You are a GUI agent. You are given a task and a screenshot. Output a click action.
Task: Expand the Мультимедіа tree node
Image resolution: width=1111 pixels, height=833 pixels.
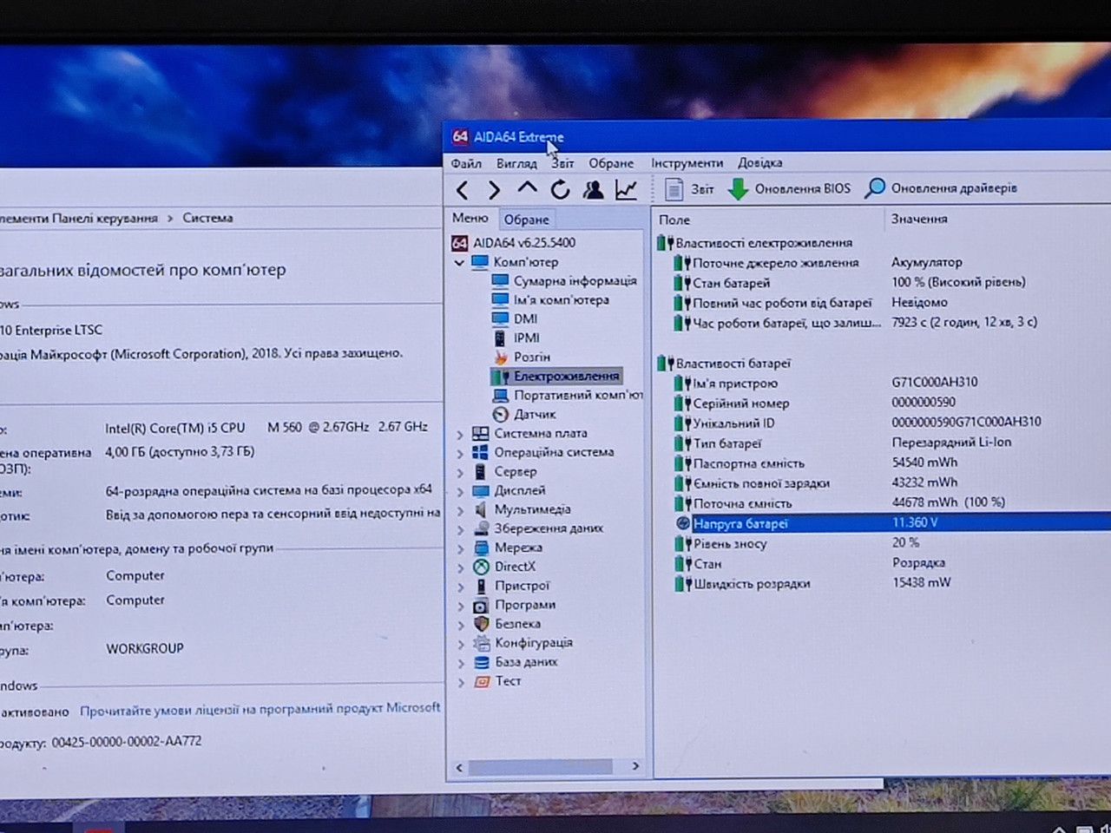coord(460,510)
